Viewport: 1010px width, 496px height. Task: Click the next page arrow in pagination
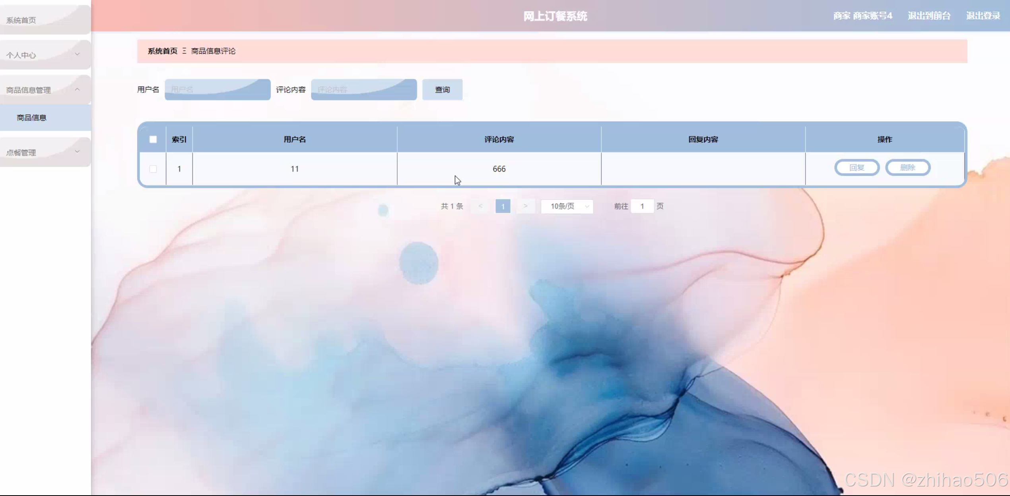[525, 206]
